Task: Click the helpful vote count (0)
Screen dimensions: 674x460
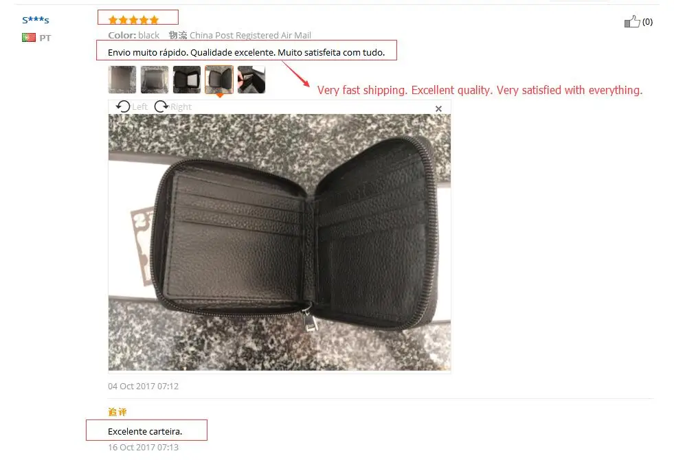Action: pos(647,22)
